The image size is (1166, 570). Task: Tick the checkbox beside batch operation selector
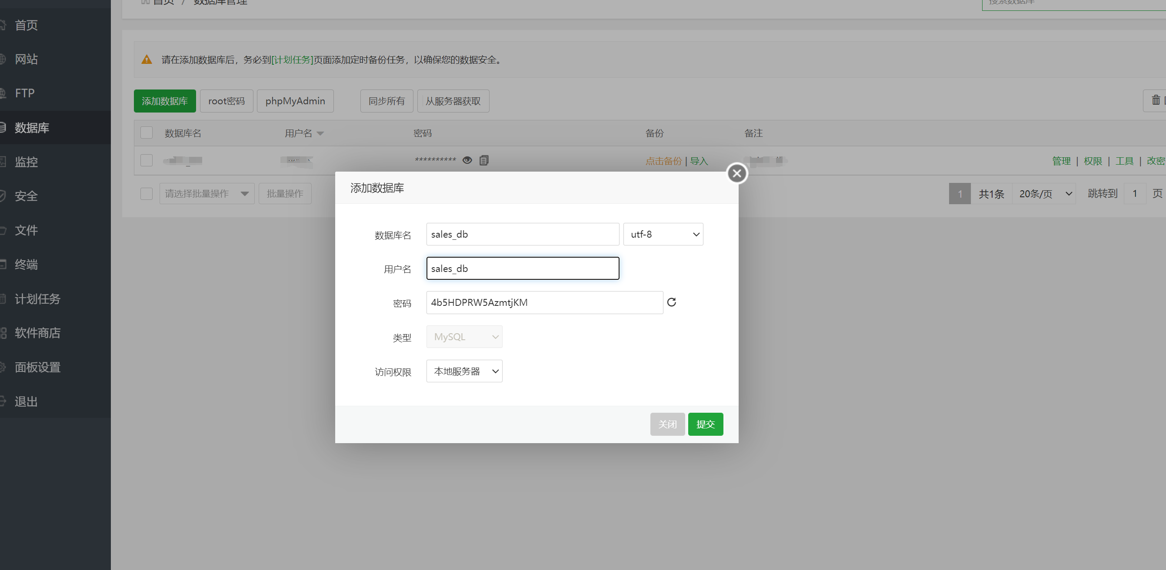coord(146,194)
